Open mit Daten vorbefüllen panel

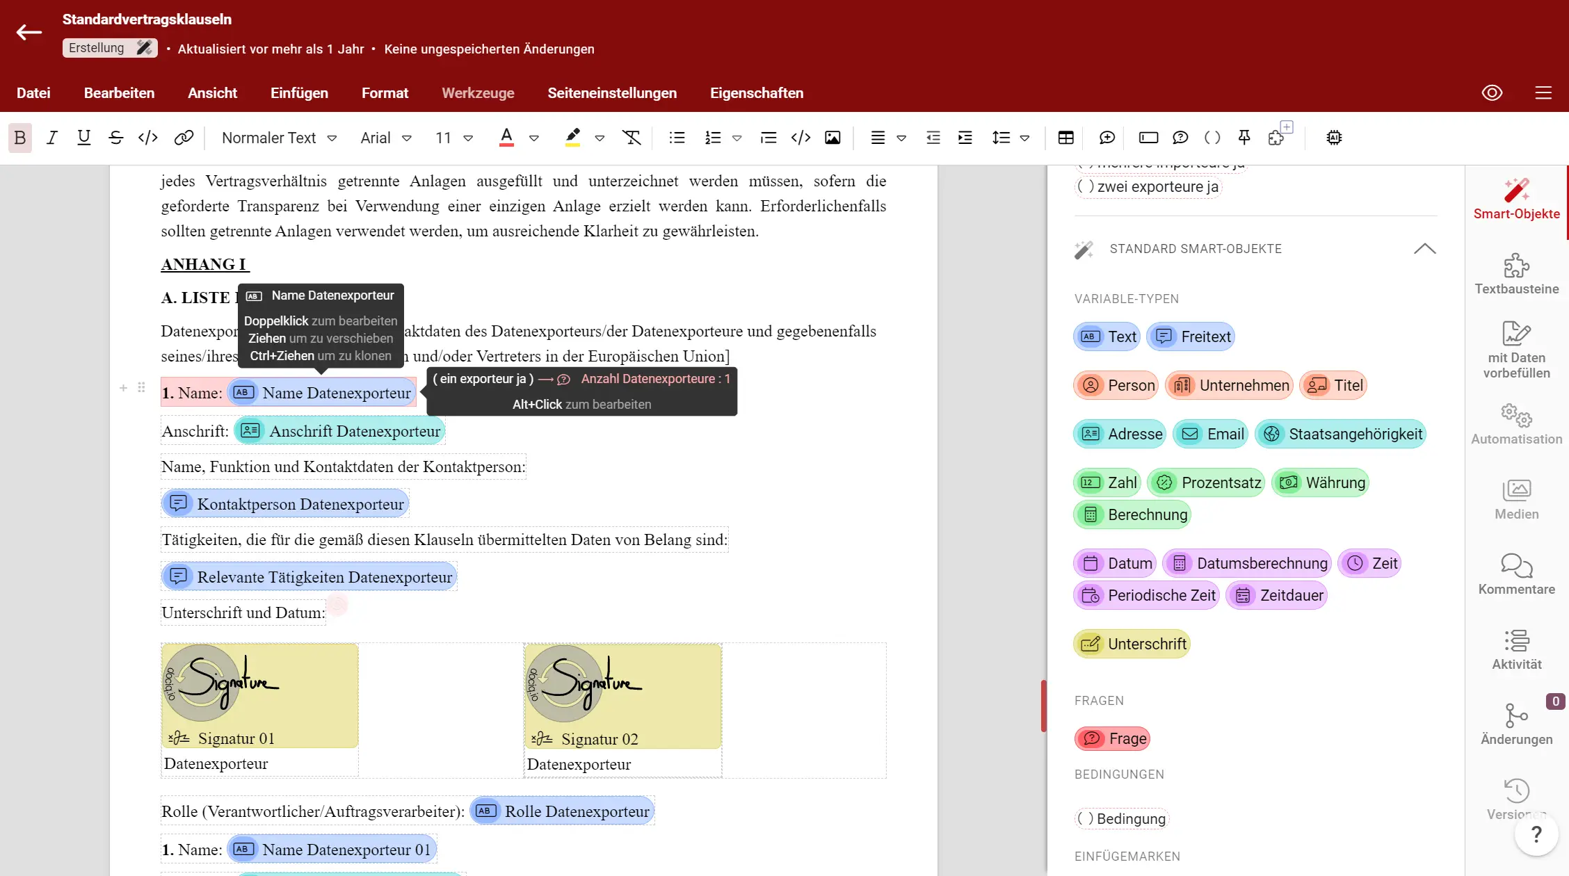[x=1516, y=350]
